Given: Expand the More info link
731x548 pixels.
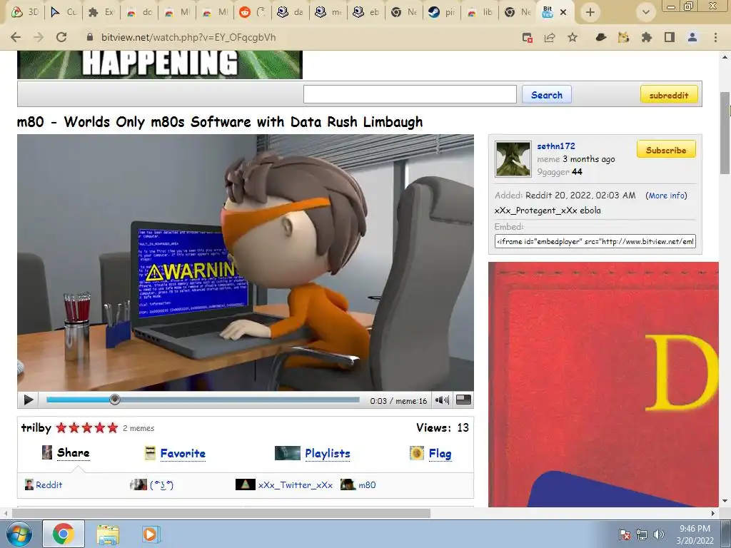Looking at the screenshot, I should click(x=667, y=196).
